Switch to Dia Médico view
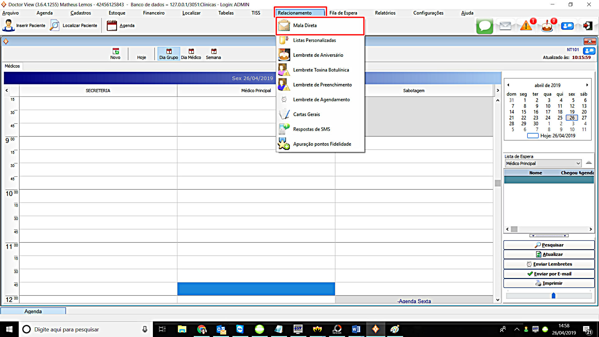 (191, 54)
